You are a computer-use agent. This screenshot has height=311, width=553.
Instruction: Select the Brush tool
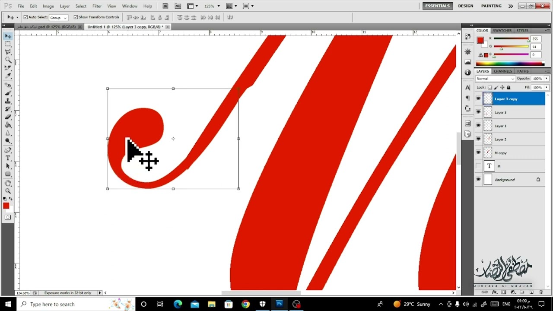click(x=8, y=93)
